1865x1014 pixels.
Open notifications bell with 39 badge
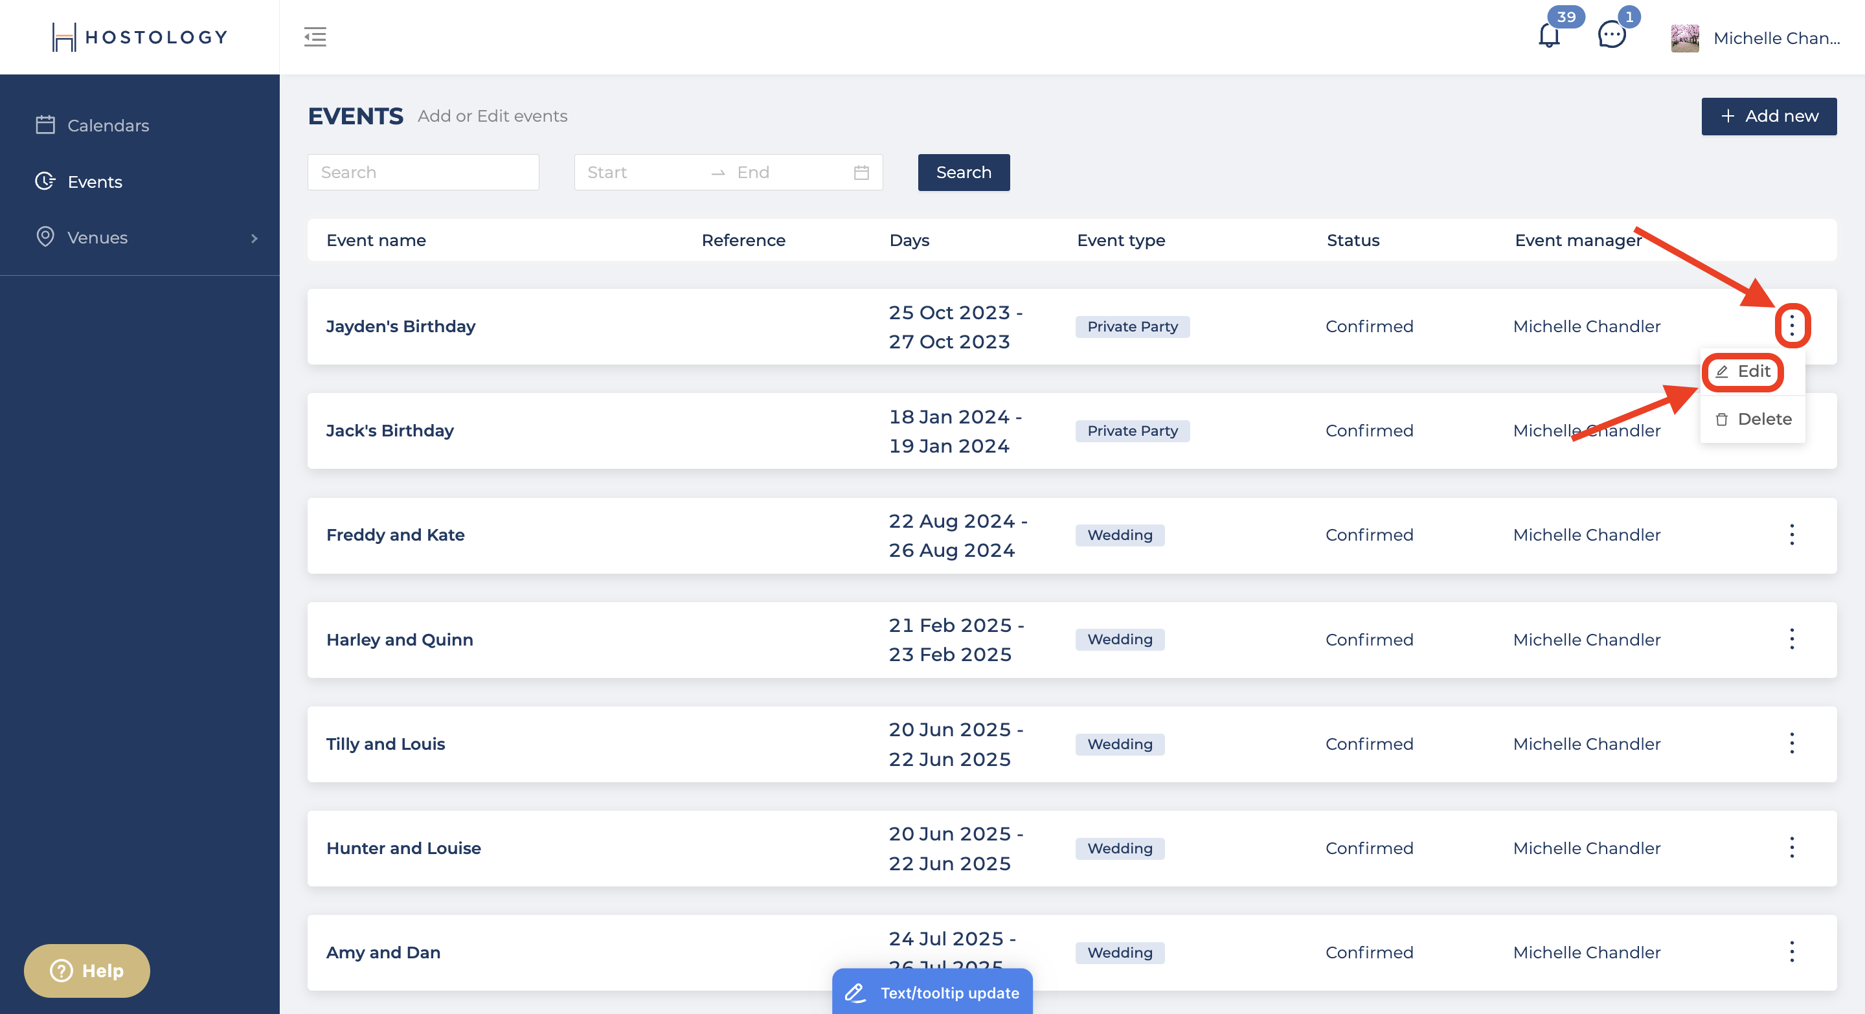point(1550,35)
